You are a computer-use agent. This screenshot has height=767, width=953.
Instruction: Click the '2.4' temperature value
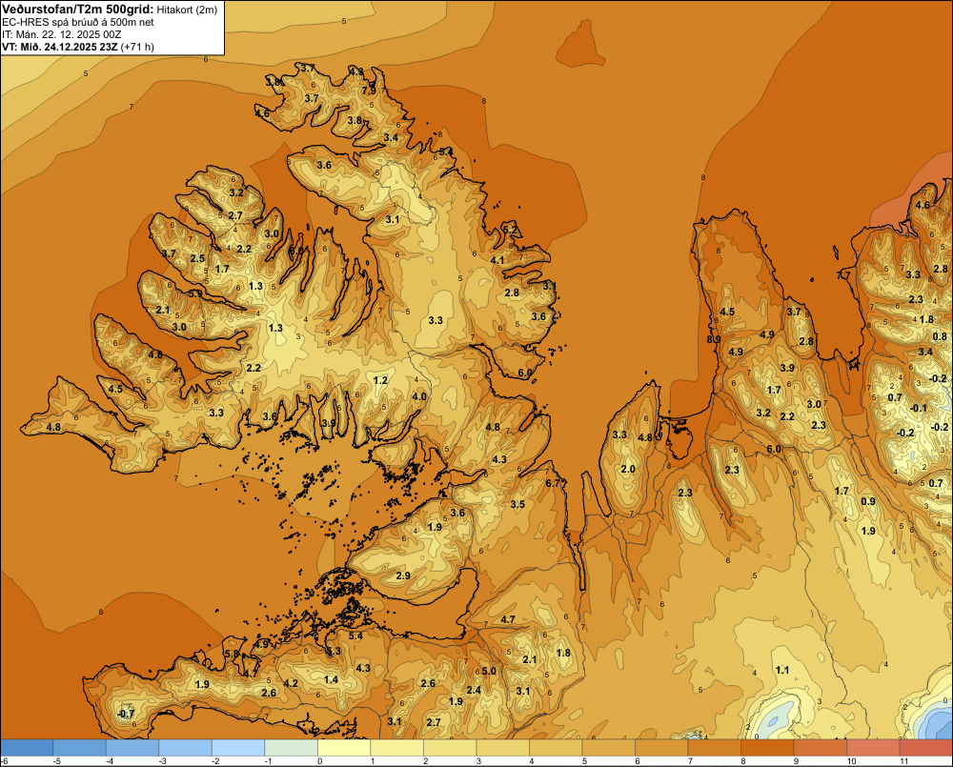(x=474, y=690)
